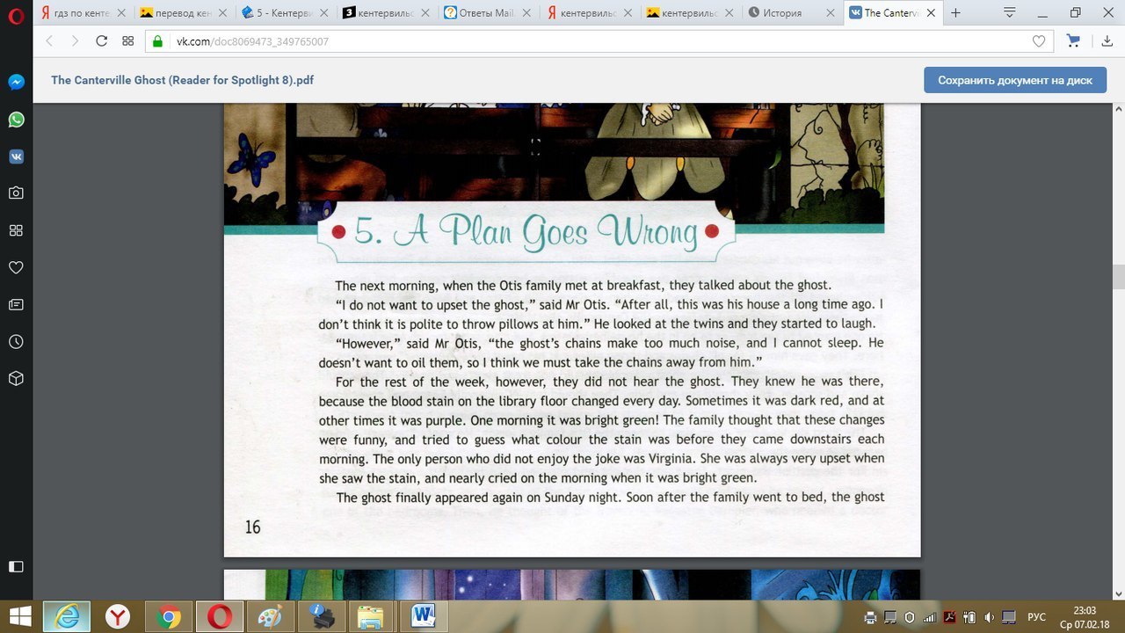Expand the tab list menu
The image size is (1125, 633).
point(1010,13)
